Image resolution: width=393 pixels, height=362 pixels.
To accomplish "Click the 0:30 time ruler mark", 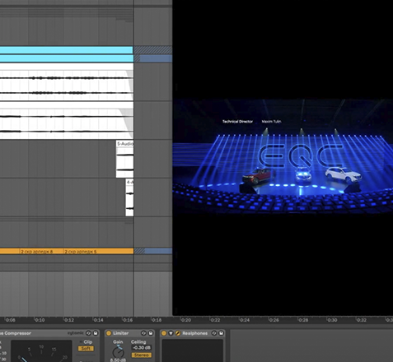I will coord(332,320).
